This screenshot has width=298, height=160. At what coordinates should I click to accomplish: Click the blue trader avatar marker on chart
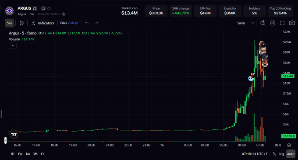pyautogui.click(x=251, y=78)
